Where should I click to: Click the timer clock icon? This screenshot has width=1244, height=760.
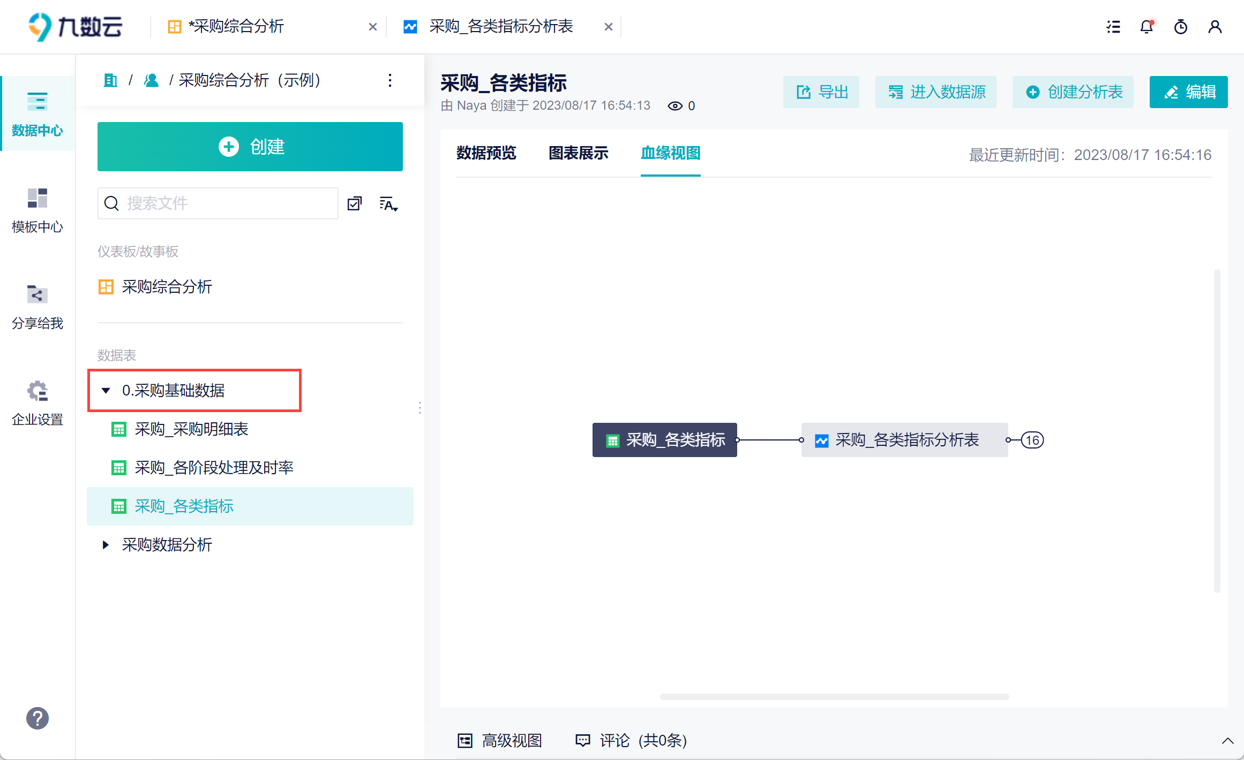pyautogui.click(x=1180, y=27)
